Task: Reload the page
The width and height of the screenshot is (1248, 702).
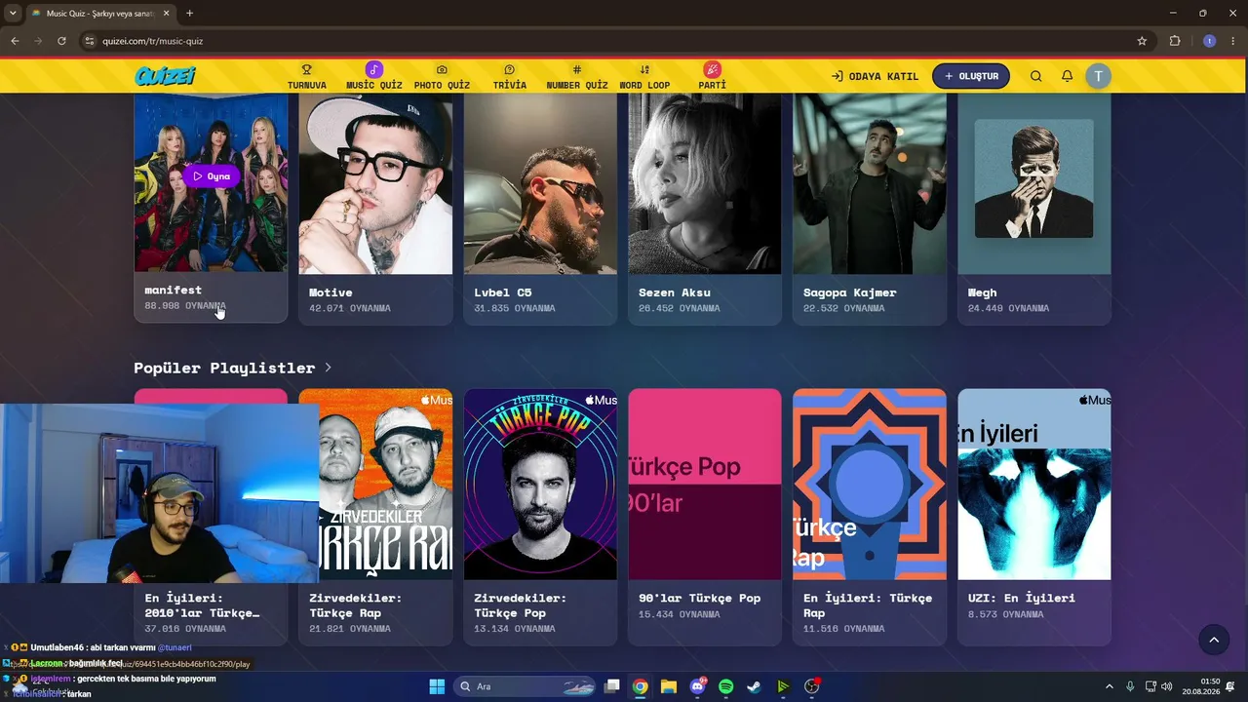Action: pyautogui.click(x=61, y=41)
